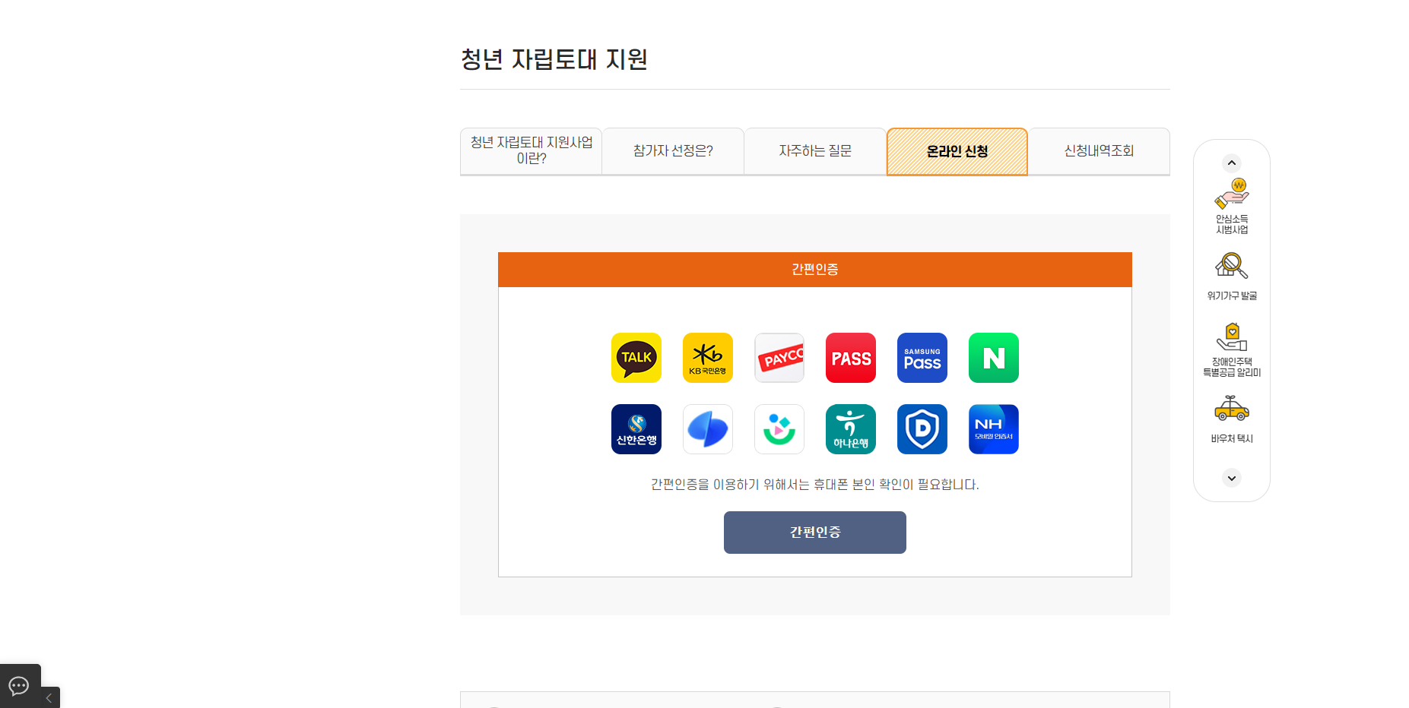Select the green Naver authentication icon

(x=993, y=358)
